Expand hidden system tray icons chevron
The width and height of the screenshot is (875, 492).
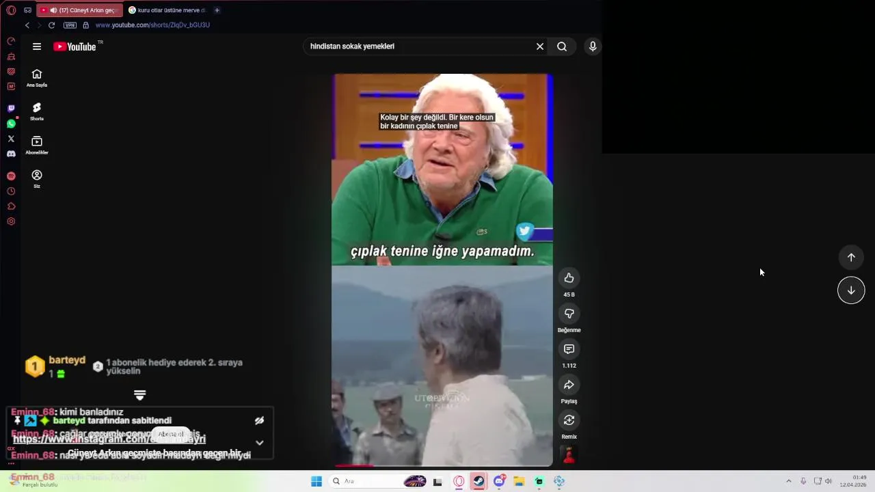click(x=788, y=481)
